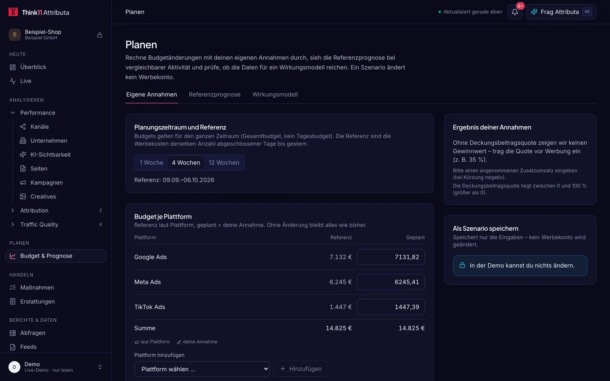Click the Meta Ads planned budget field
Screen dimensions: 610x381
(x=391, y=282)
